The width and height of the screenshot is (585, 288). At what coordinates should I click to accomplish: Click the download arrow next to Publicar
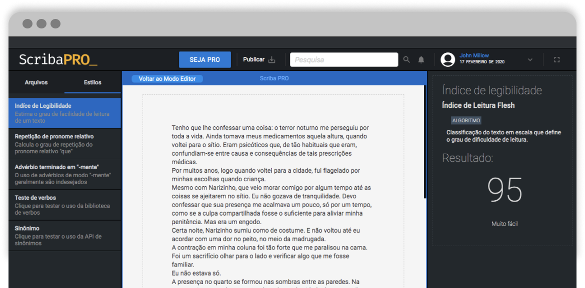[272, 59]
